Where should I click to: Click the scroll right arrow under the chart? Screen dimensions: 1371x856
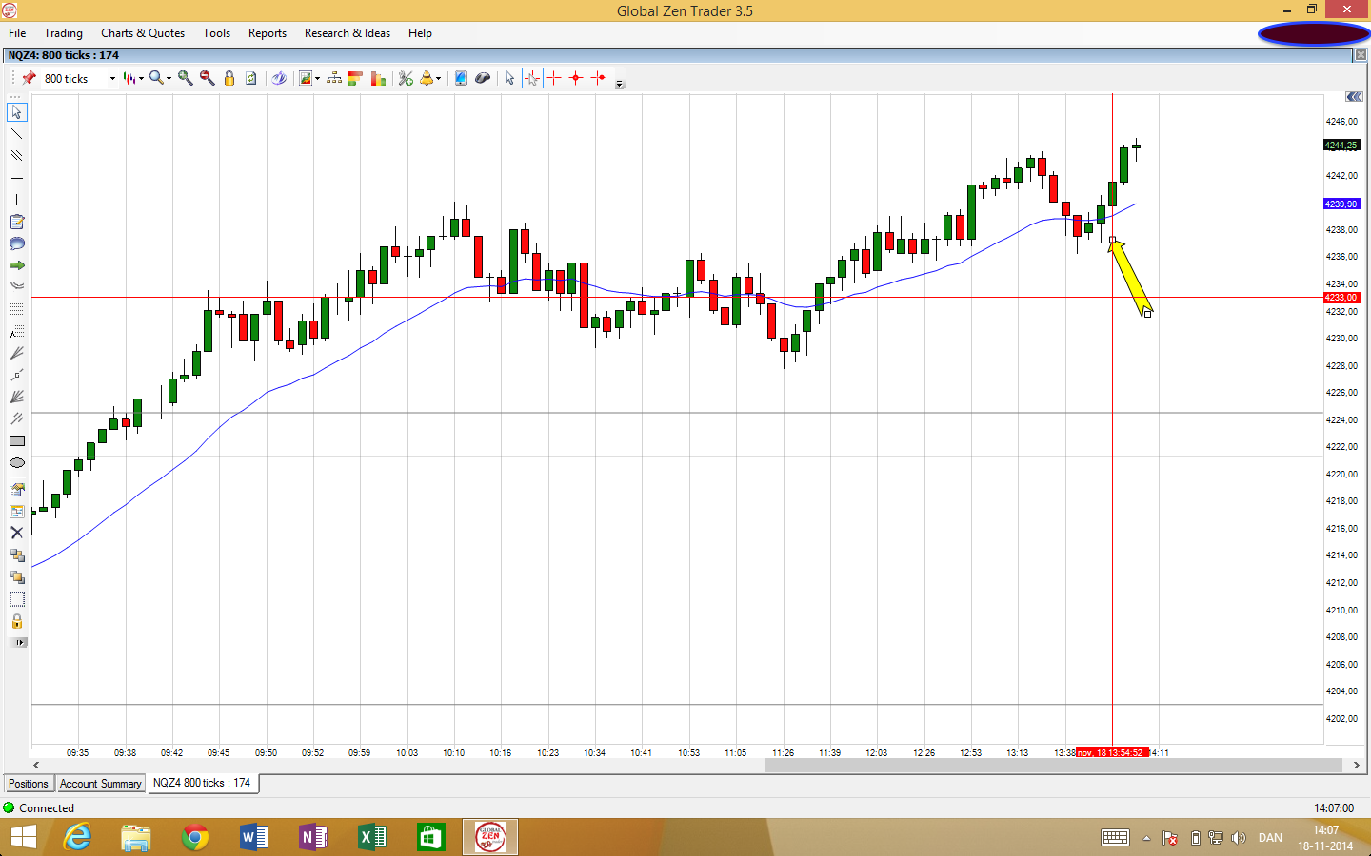pos(1357,765)
